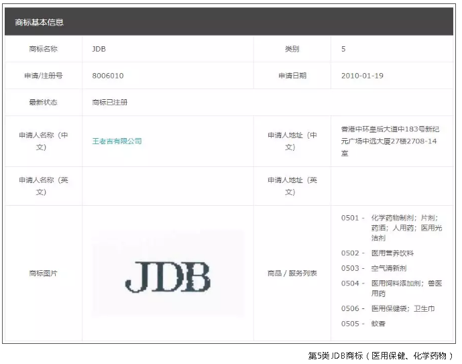This screenshot has width=462, height=364.
Task: Click the 申请日期 label cell
Action: point(292,76)
